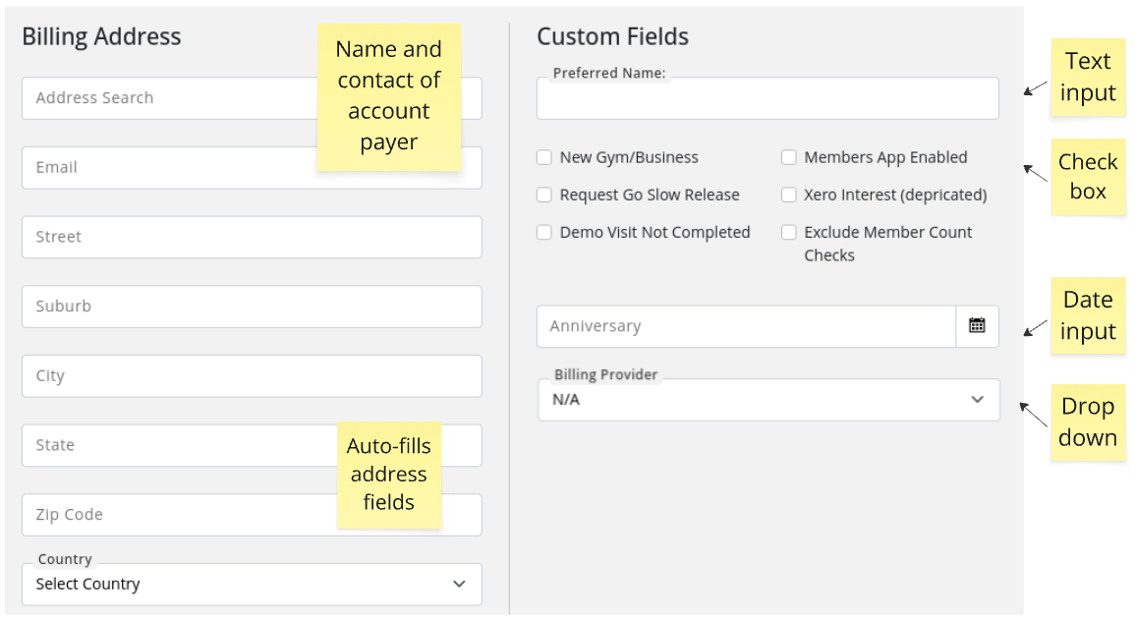Screen dimensions: 1135x619
Task: Open the Anniversary calendar picker icon
Action: coord(977,326)
